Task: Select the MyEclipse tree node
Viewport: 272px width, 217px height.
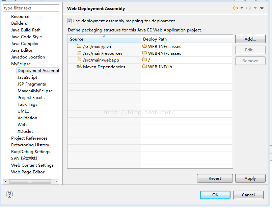Action: tap(21, 64)
